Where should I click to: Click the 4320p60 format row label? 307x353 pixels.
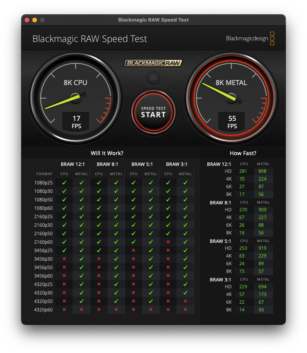(x=43, y=310)
